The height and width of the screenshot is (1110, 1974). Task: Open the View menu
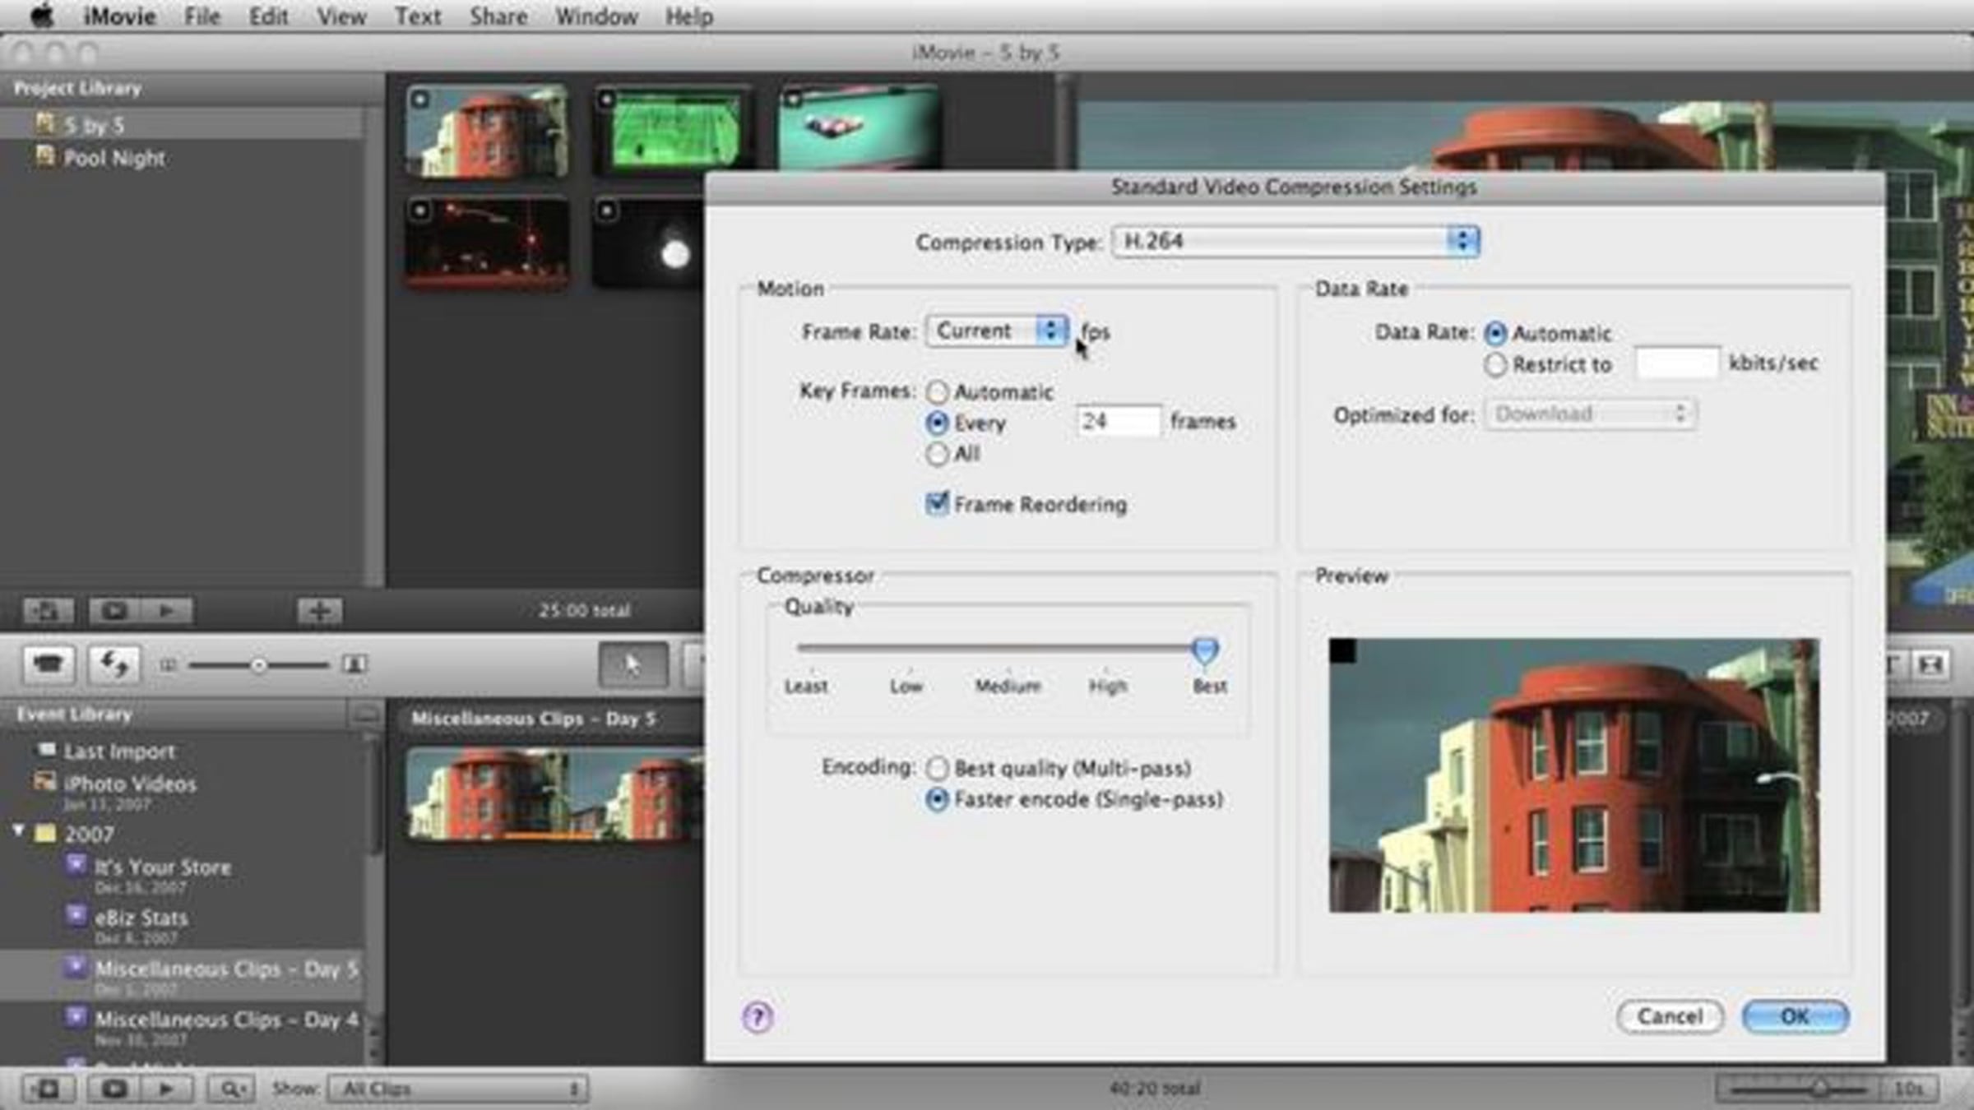tap(341, 16)
